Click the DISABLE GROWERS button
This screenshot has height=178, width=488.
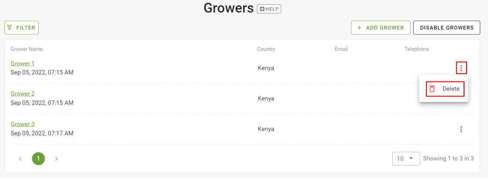click(x=447, y=28)
